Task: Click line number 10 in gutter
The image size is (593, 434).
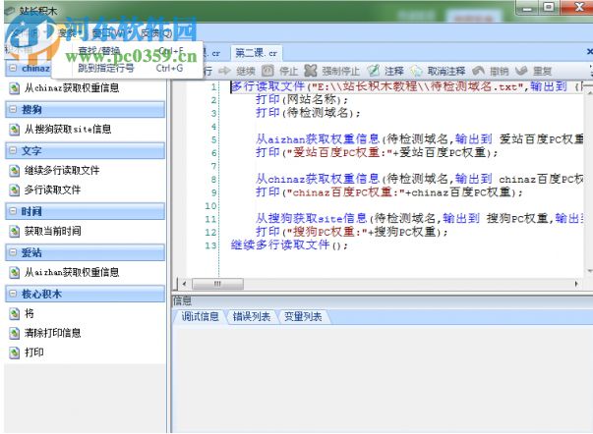Action: coord(210,206)
